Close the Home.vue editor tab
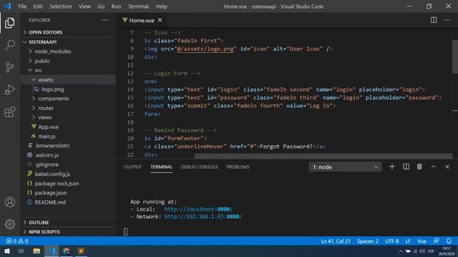 (160, 20)
